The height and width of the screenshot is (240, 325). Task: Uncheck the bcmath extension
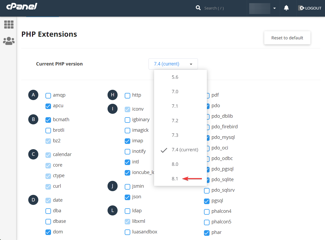point(48,120)
